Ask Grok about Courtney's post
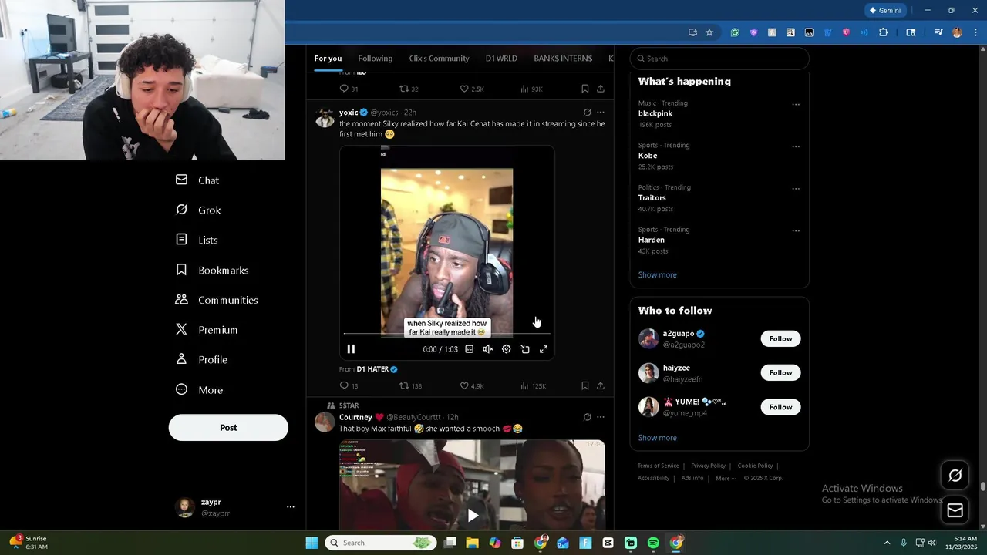This screenshot has width=987, height=555. [587, 417]
